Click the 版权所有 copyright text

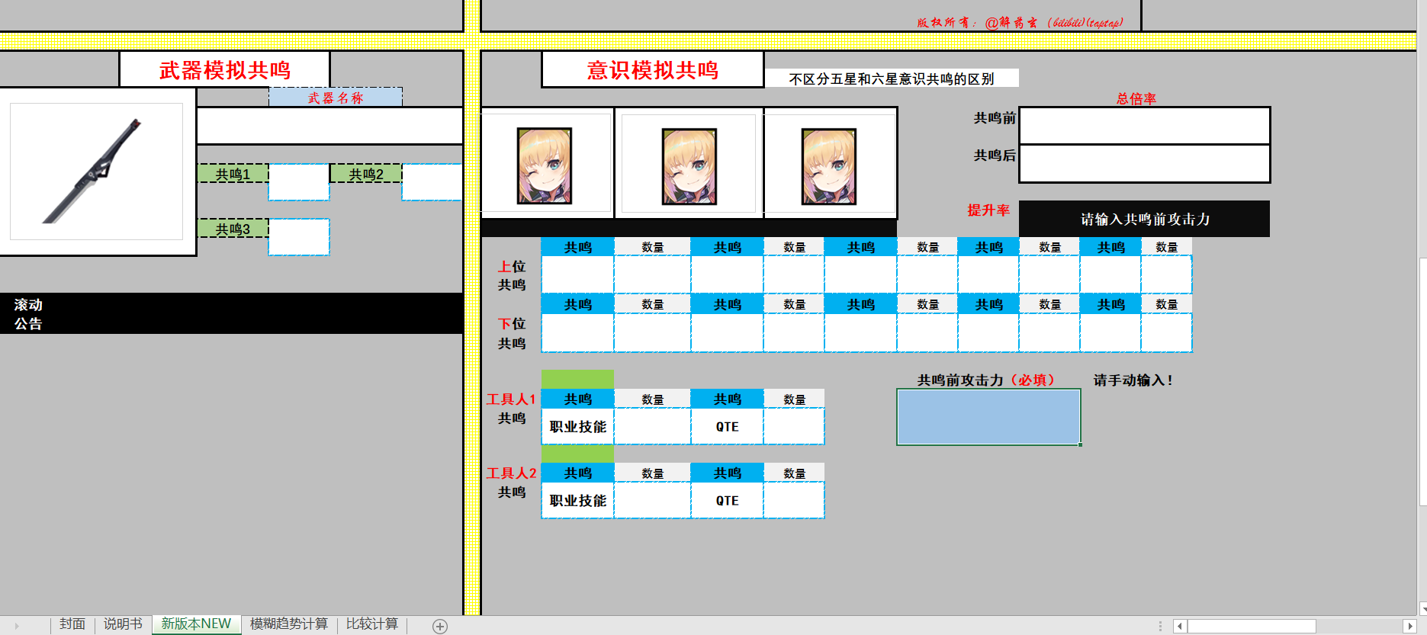tap(1020, 23)
